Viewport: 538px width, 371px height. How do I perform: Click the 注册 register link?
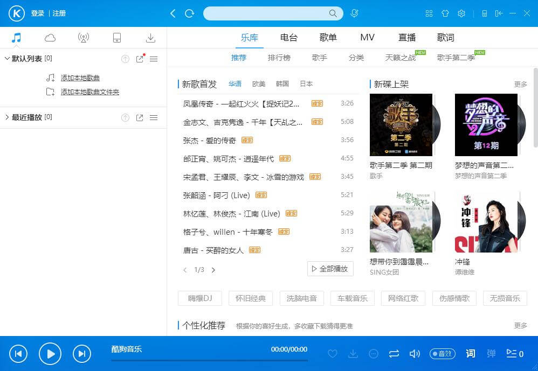tap(59, 13)
